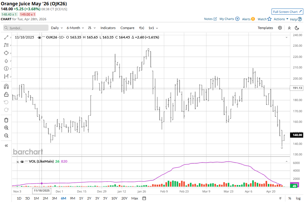
Task: Select the Max time range
Action: point(135,198)
